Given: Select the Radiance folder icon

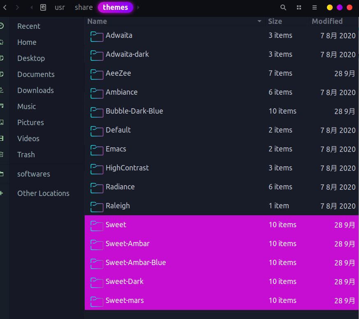Looking at the screenshot, I should (97, 188).
